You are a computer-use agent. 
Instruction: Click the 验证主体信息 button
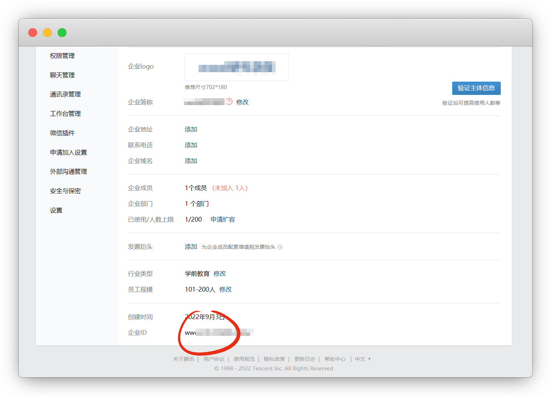click(476, 88)
